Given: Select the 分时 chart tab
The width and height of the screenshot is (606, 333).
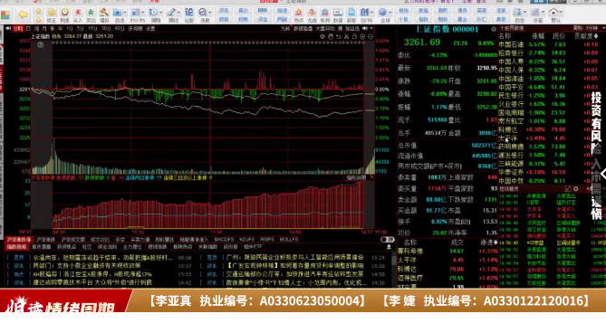Looking at the screenshot, I should 18,29.
